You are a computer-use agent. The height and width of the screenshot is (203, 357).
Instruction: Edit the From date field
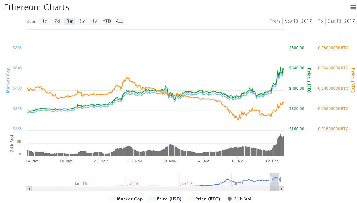[298, 22]
